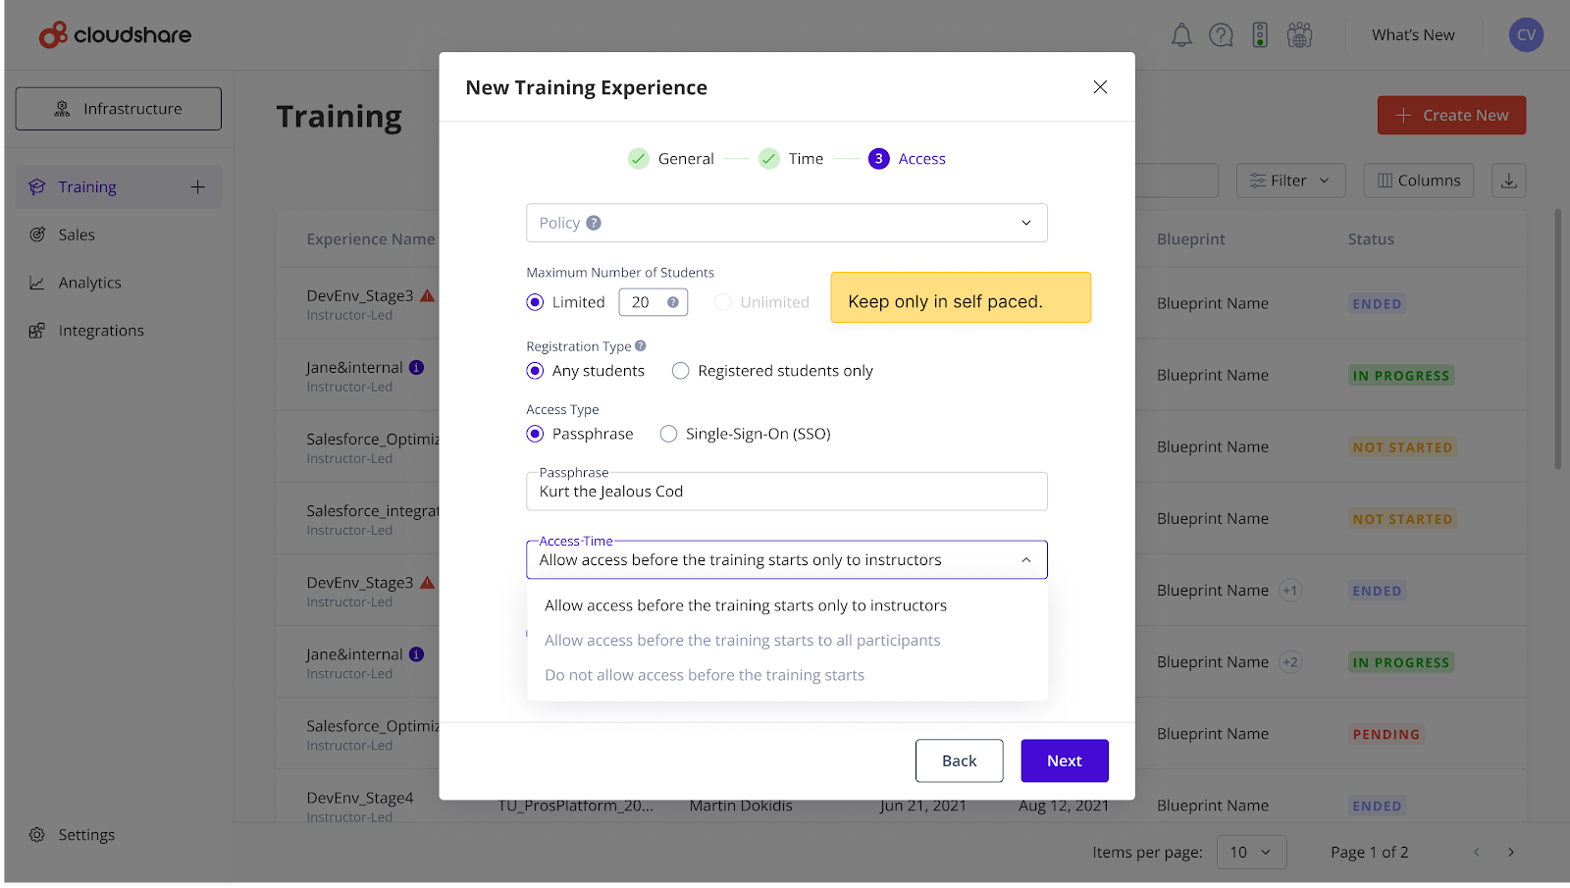Viewport: 1570px width, 888px height.
Task: Click the green checkmark beside Time step
Action: [769, 159]
